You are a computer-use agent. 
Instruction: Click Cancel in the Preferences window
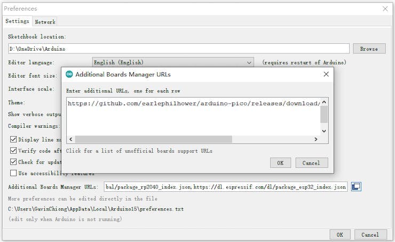[x=370, y=235]
